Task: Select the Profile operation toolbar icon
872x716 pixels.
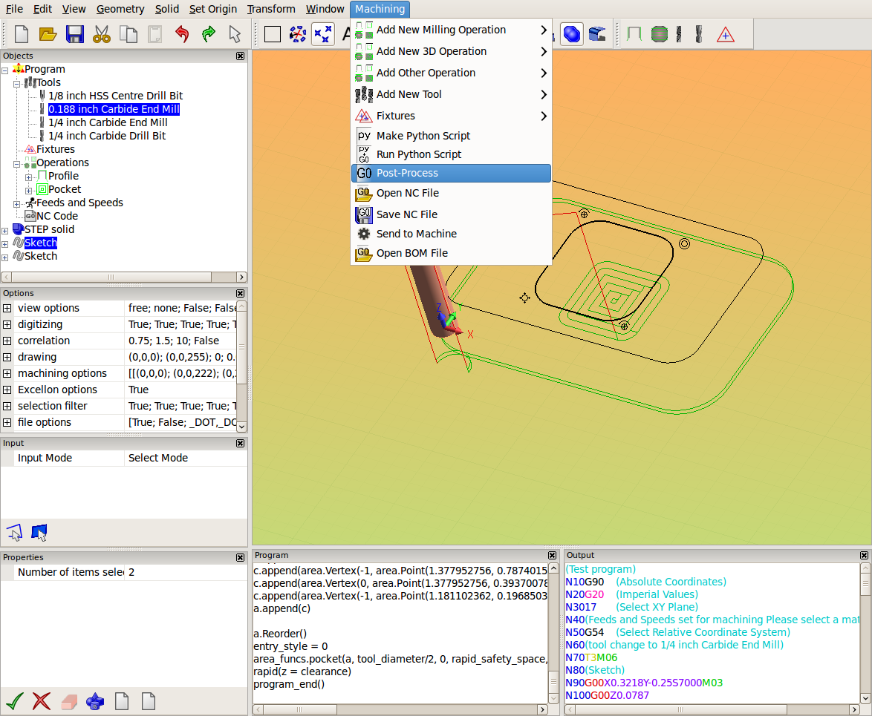Action: (x=634, y=33)
